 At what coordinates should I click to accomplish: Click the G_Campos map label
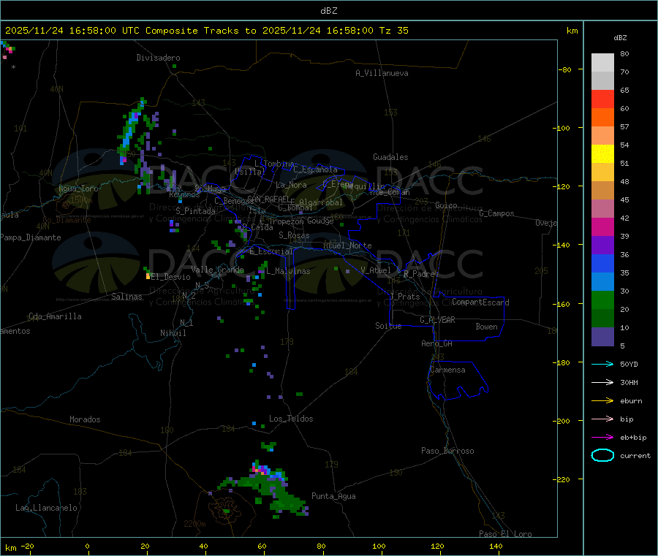(x=496, y=213)
